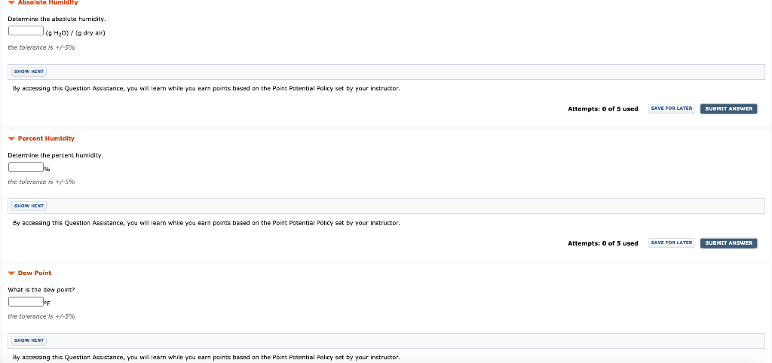Click tolerance note under Dew Point

41,316
